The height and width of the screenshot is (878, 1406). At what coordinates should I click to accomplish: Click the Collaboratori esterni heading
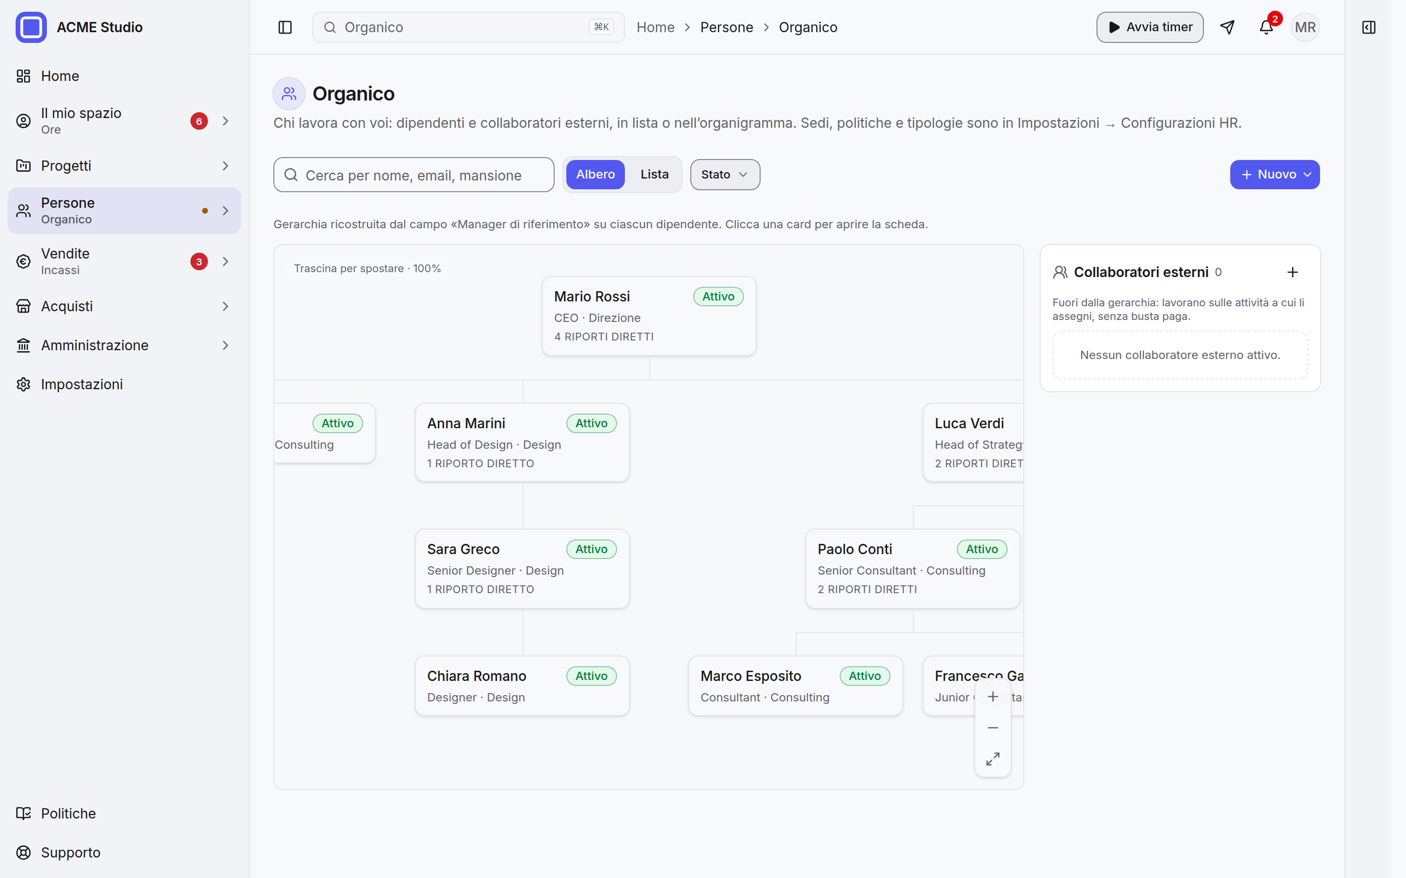coord(1140,272)
